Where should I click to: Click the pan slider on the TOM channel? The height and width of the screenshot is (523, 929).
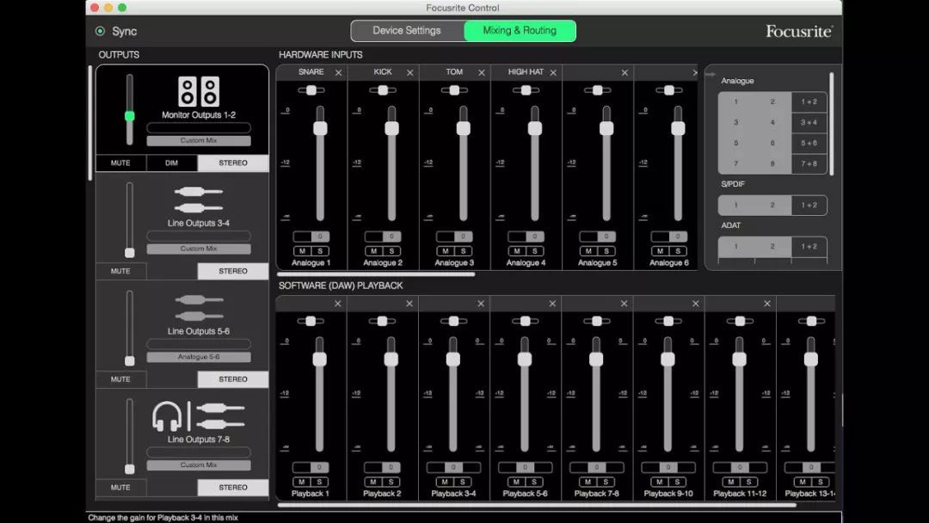click(x=453, y=89)
